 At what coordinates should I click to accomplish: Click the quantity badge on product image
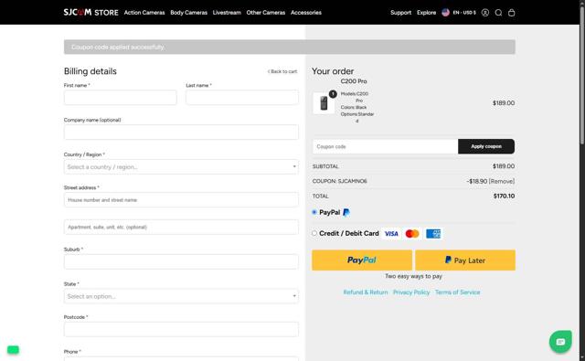pyautogui.click(x=333, y=94)
